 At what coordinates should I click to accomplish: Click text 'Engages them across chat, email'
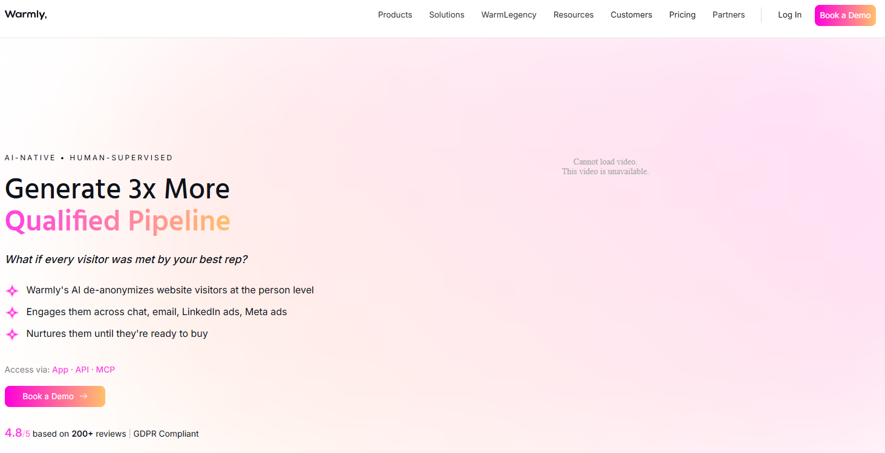[157, 312]
